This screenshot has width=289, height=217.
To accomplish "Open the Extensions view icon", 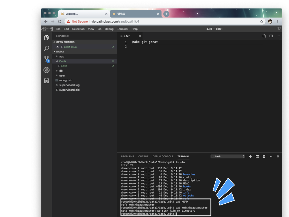I will (x=47, y=81).
